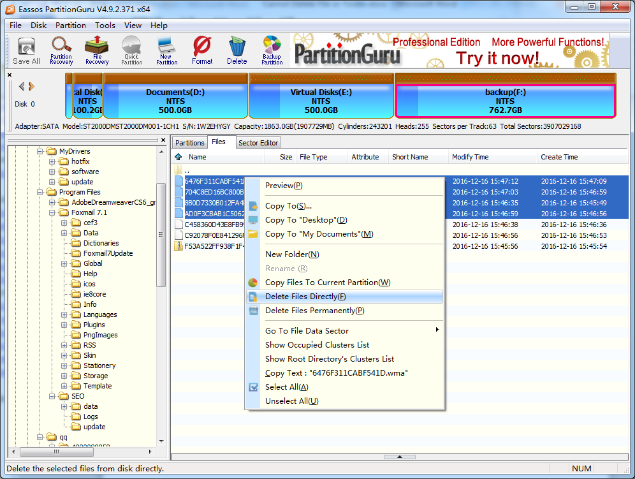This screenshot has height=479, width=635.
Task: Select the Backup Partition icon
Action: (272, 50)
